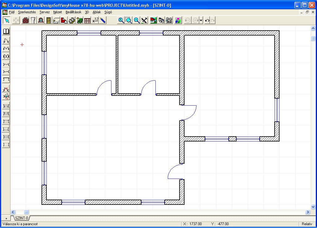
Task: Click the vertical scrollbar down arrow
Action: [313, 207]
